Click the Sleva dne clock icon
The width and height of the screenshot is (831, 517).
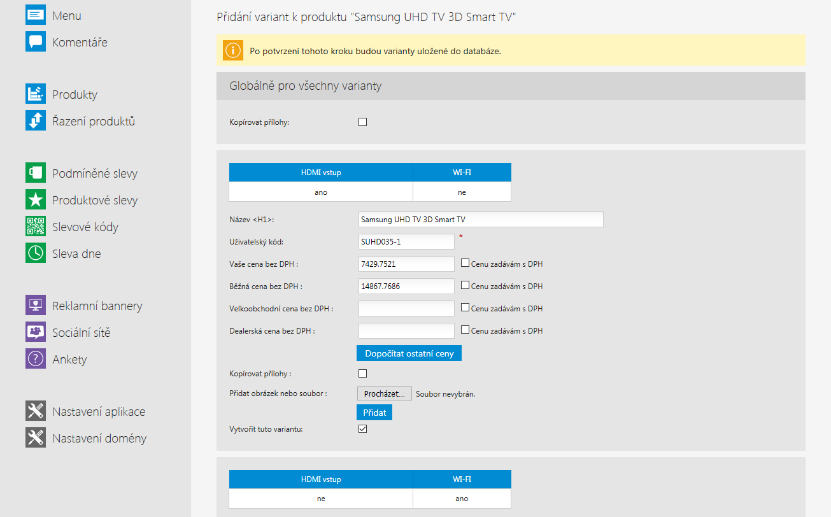tap(36, 253)
